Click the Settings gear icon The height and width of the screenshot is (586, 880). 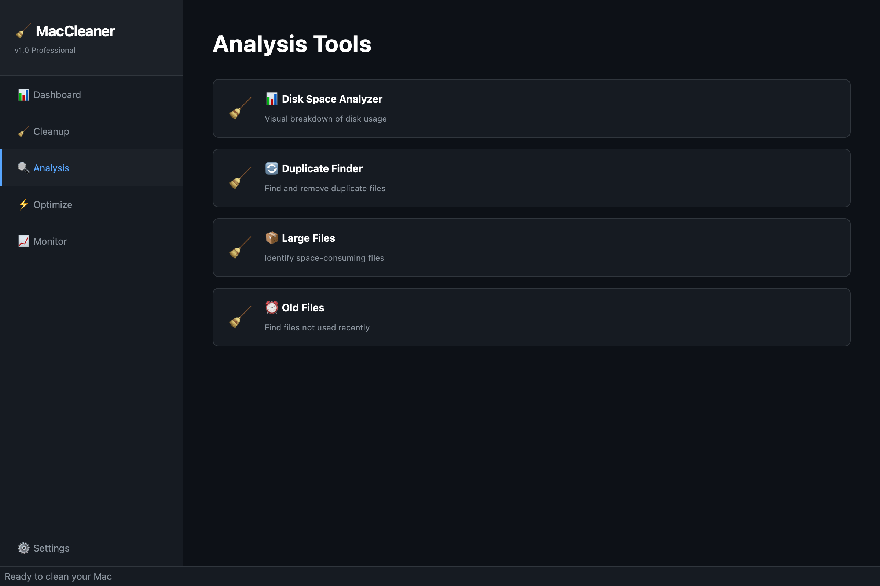(x=23, y=548)
